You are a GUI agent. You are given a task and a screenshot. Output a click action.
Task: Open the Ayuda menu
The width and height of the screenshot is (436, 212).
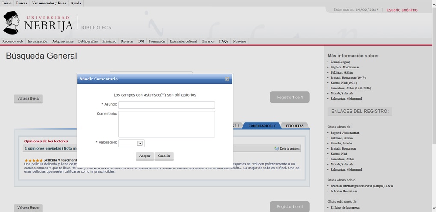click(x=76, y=3)
